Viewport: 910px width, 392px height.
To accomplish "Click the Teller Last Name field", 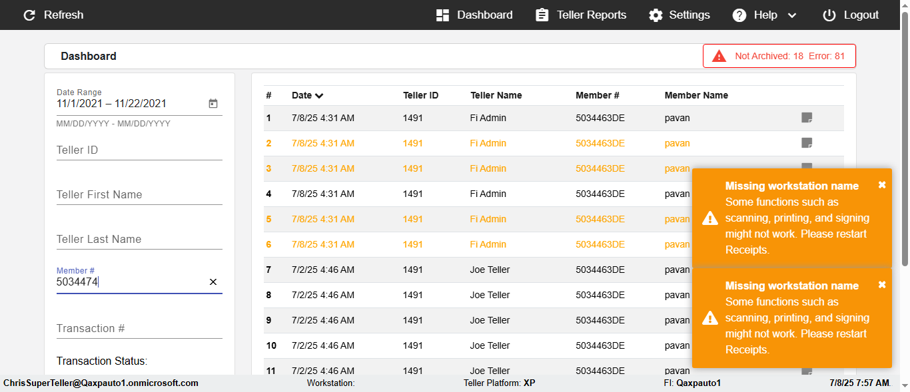I will tap(139, 240).
